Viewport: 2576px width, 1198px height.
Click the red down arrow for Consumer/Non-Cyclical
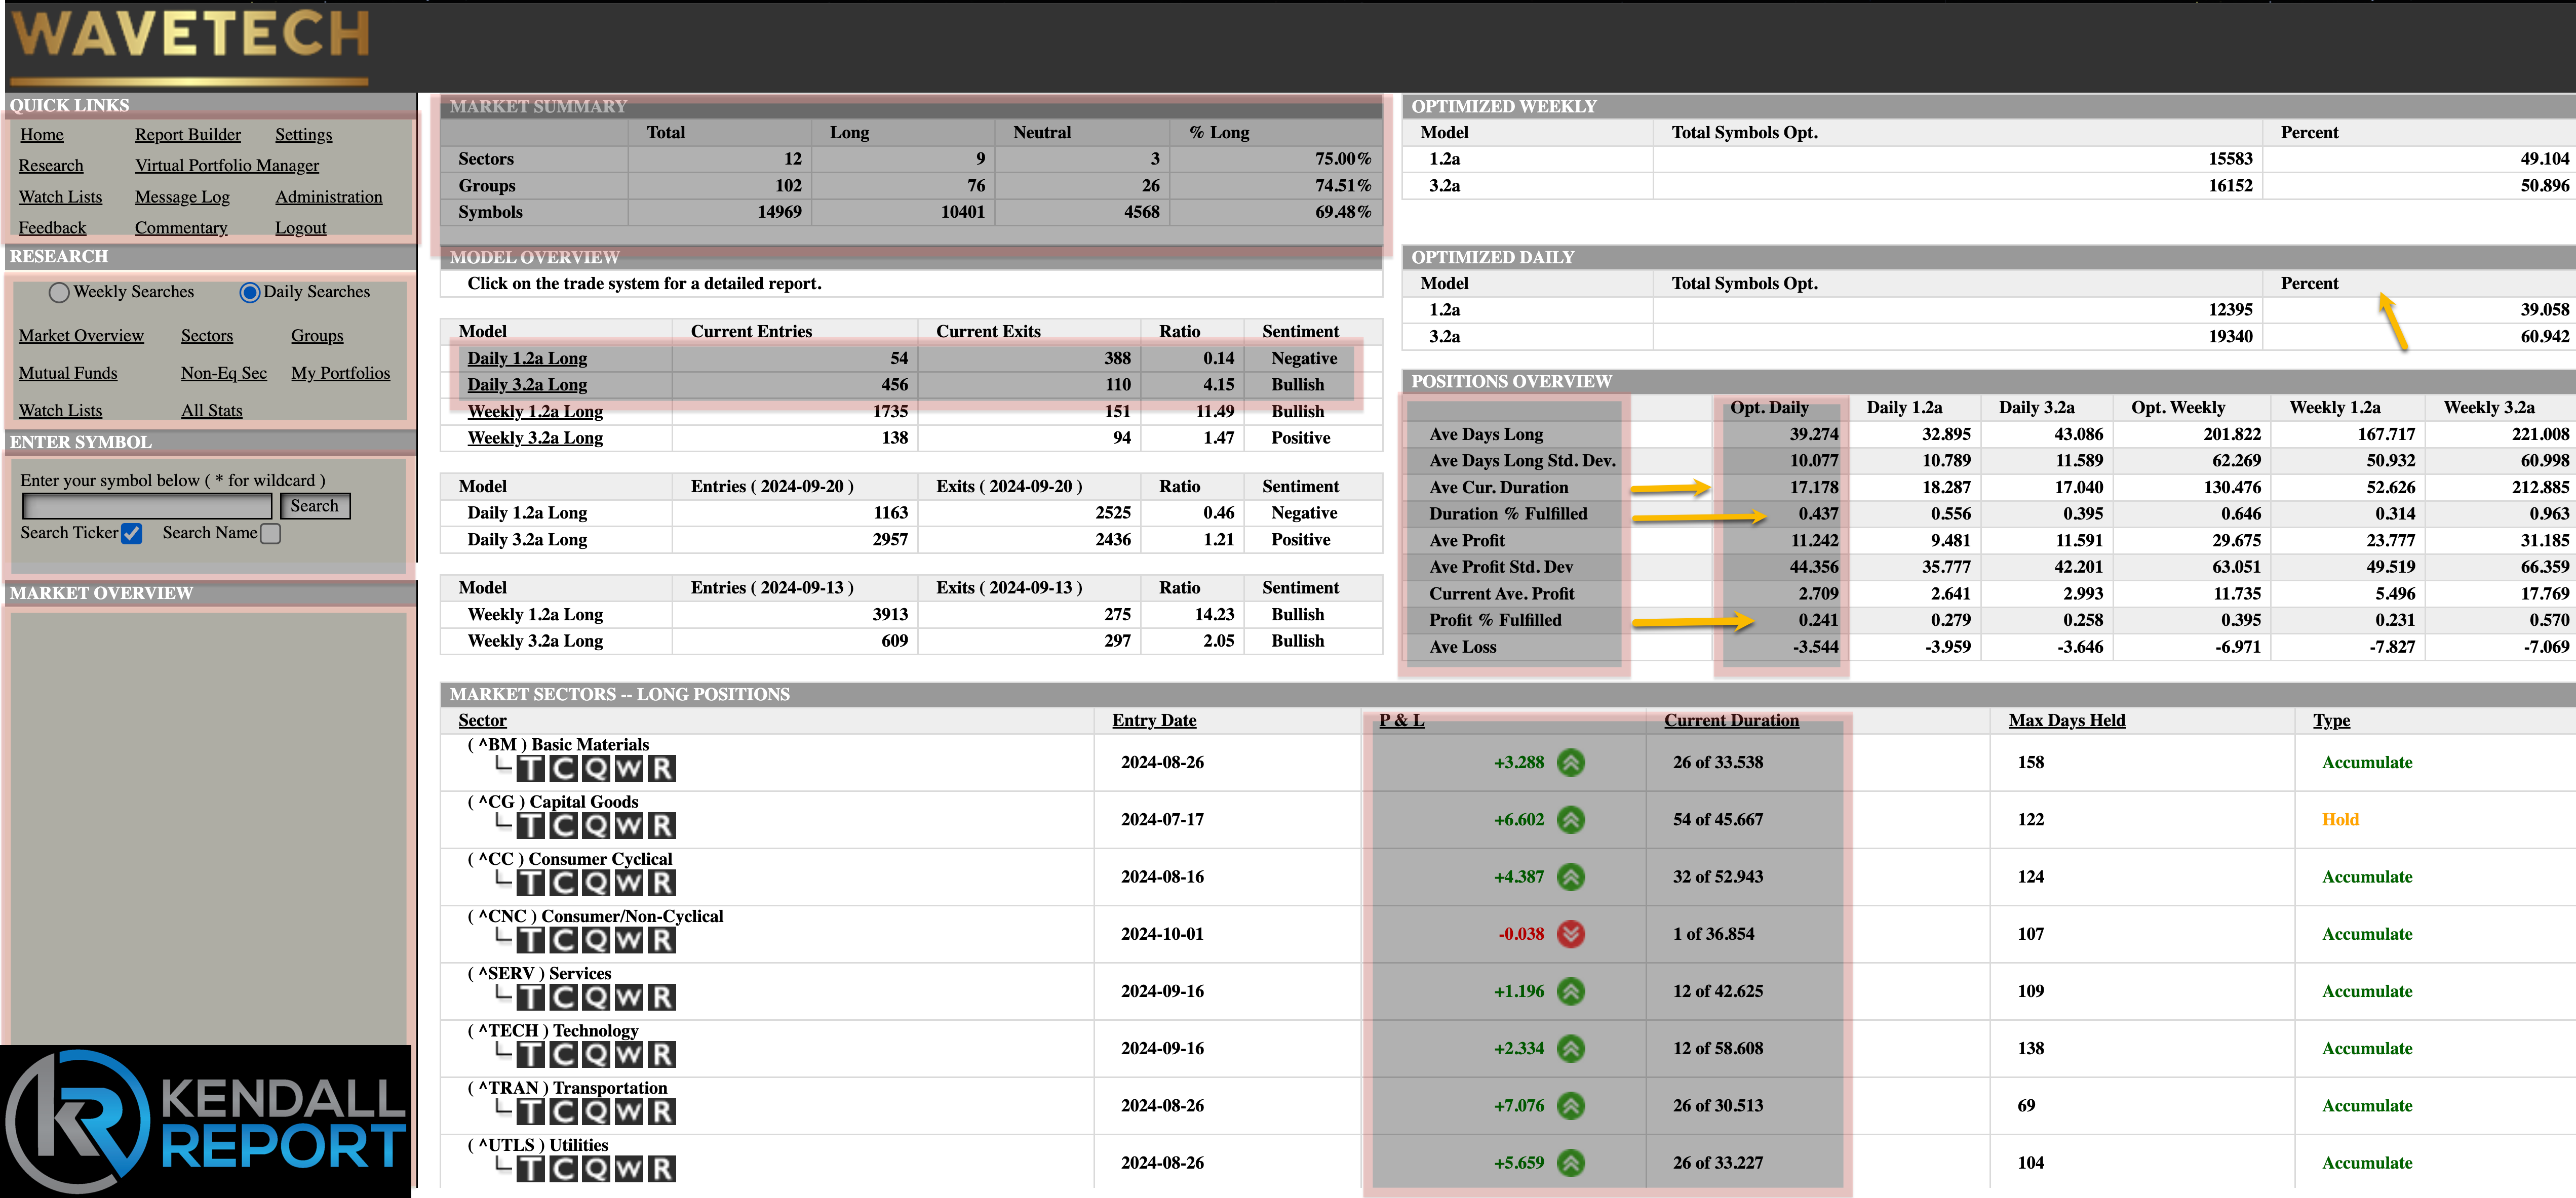click(1571, 934)
